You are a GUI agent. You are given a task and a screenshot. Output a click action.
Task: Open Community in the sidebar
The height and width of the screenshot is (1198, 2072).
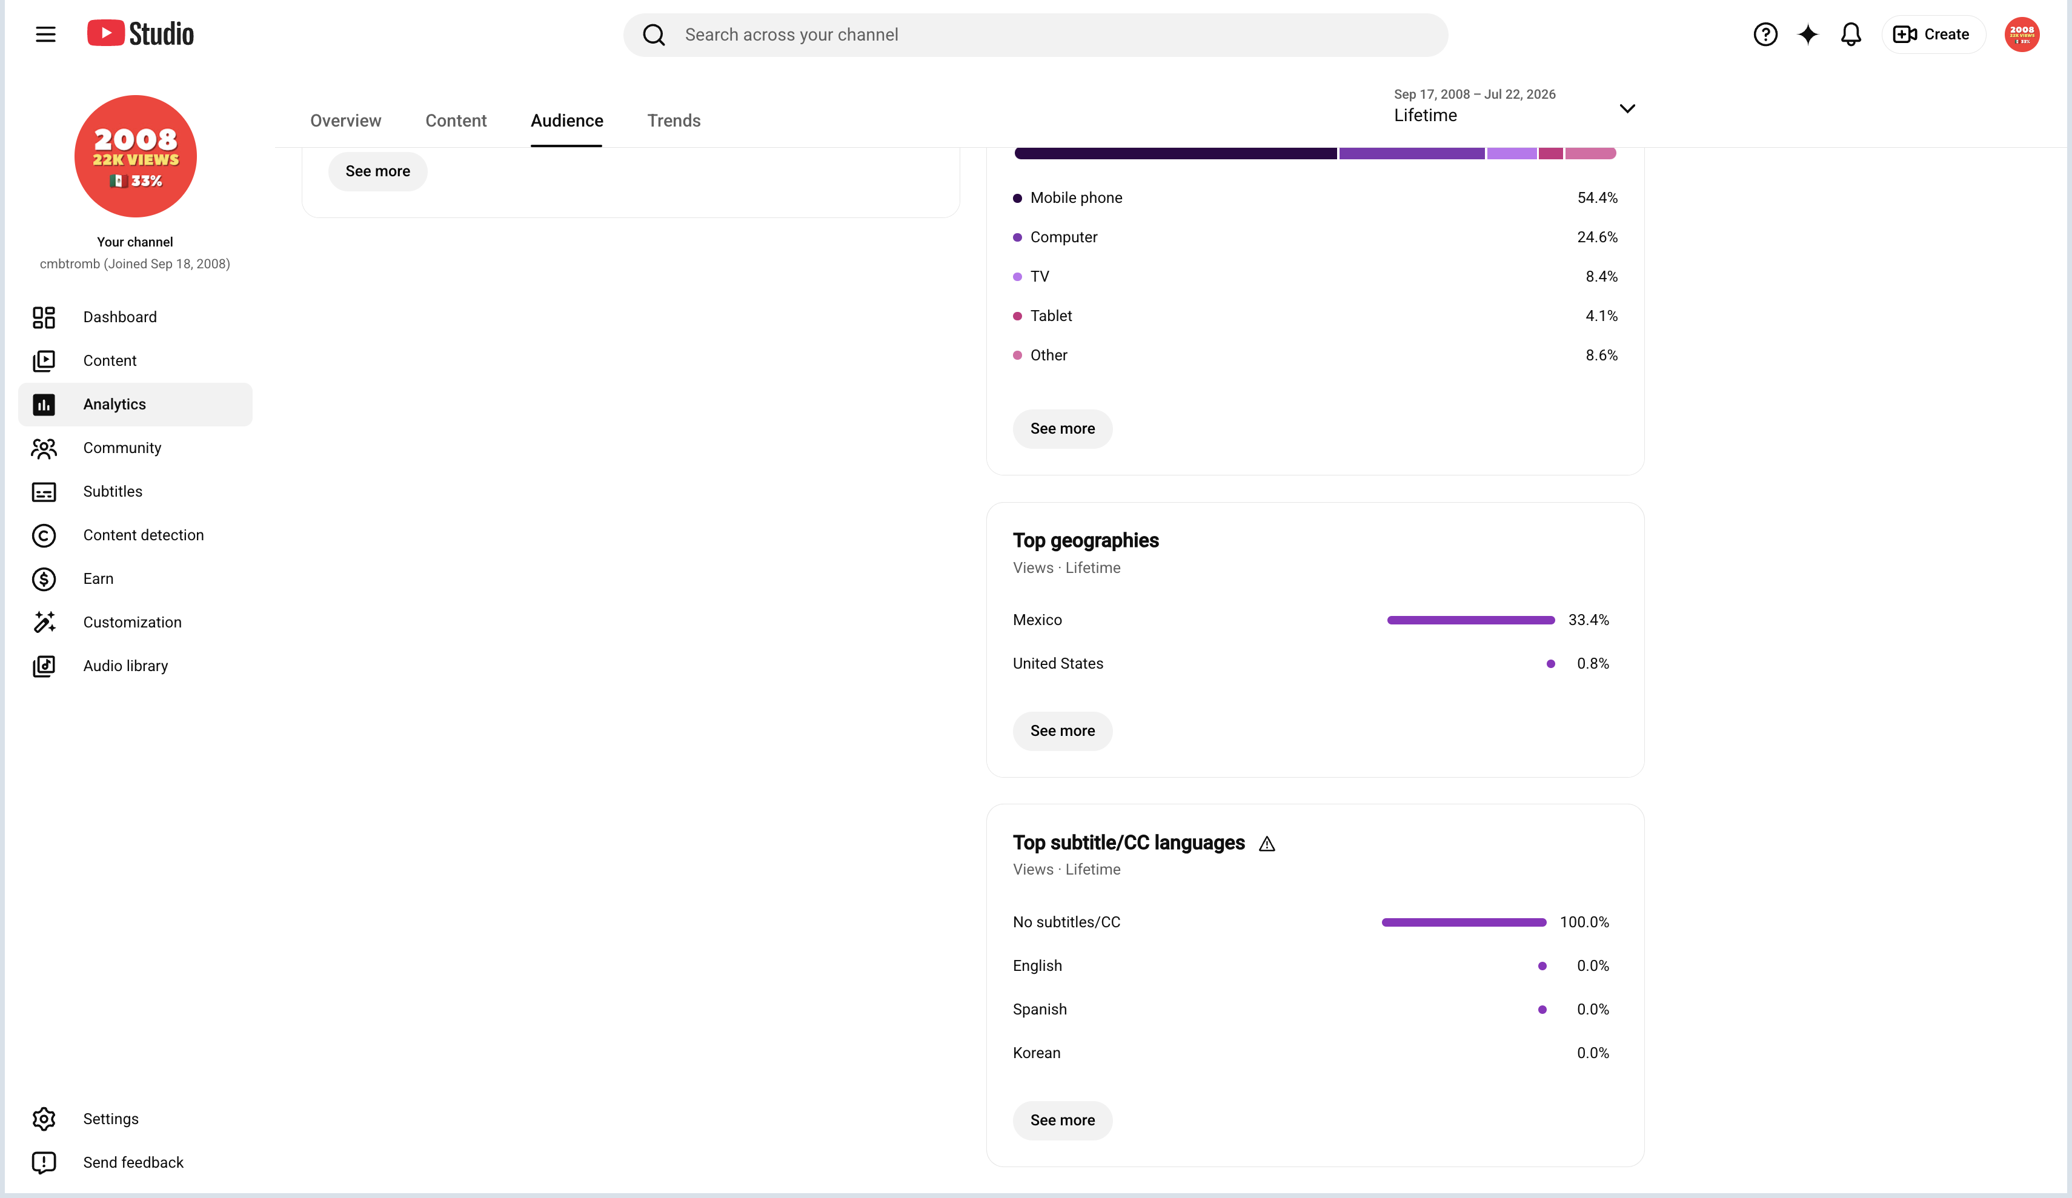tap(135, 448)
